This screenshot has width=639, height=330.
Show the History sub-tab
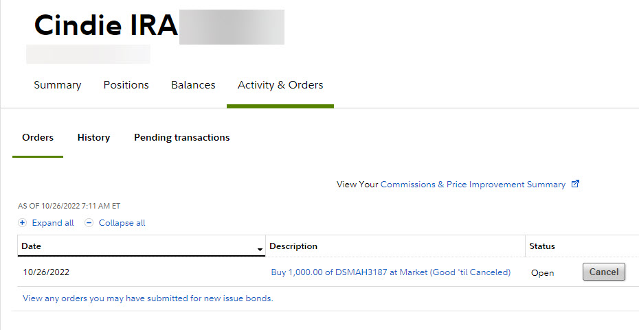(x=93, y=137)
